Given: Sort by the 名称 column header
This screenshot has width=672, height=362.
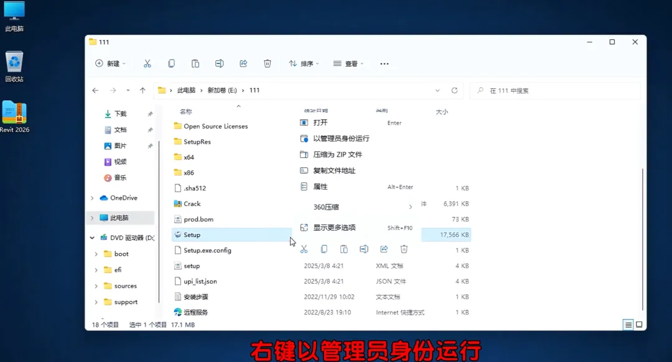Looking at the screenshot, I should pos(186,112).
